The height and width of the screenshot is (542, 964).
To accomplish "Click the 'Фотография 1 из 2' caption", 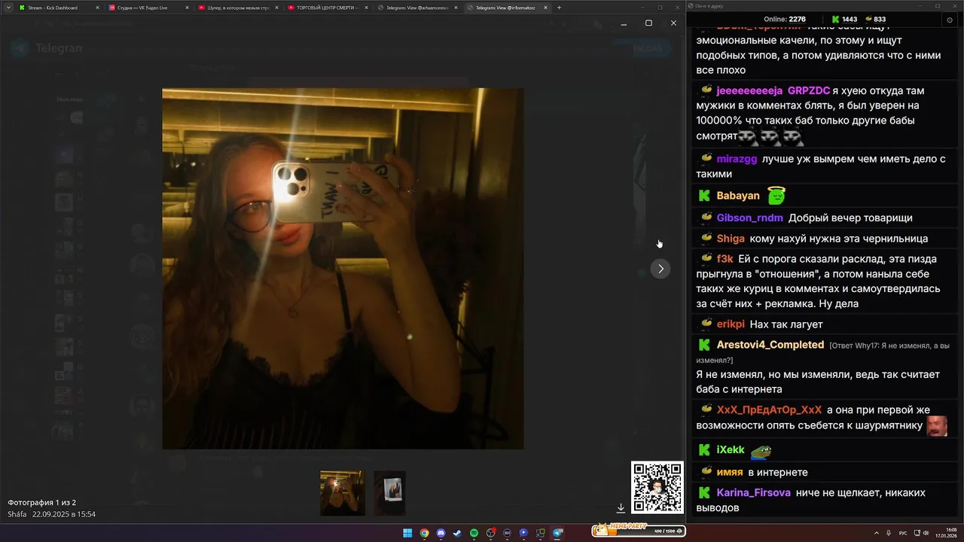I will click(x=42, y=502).
